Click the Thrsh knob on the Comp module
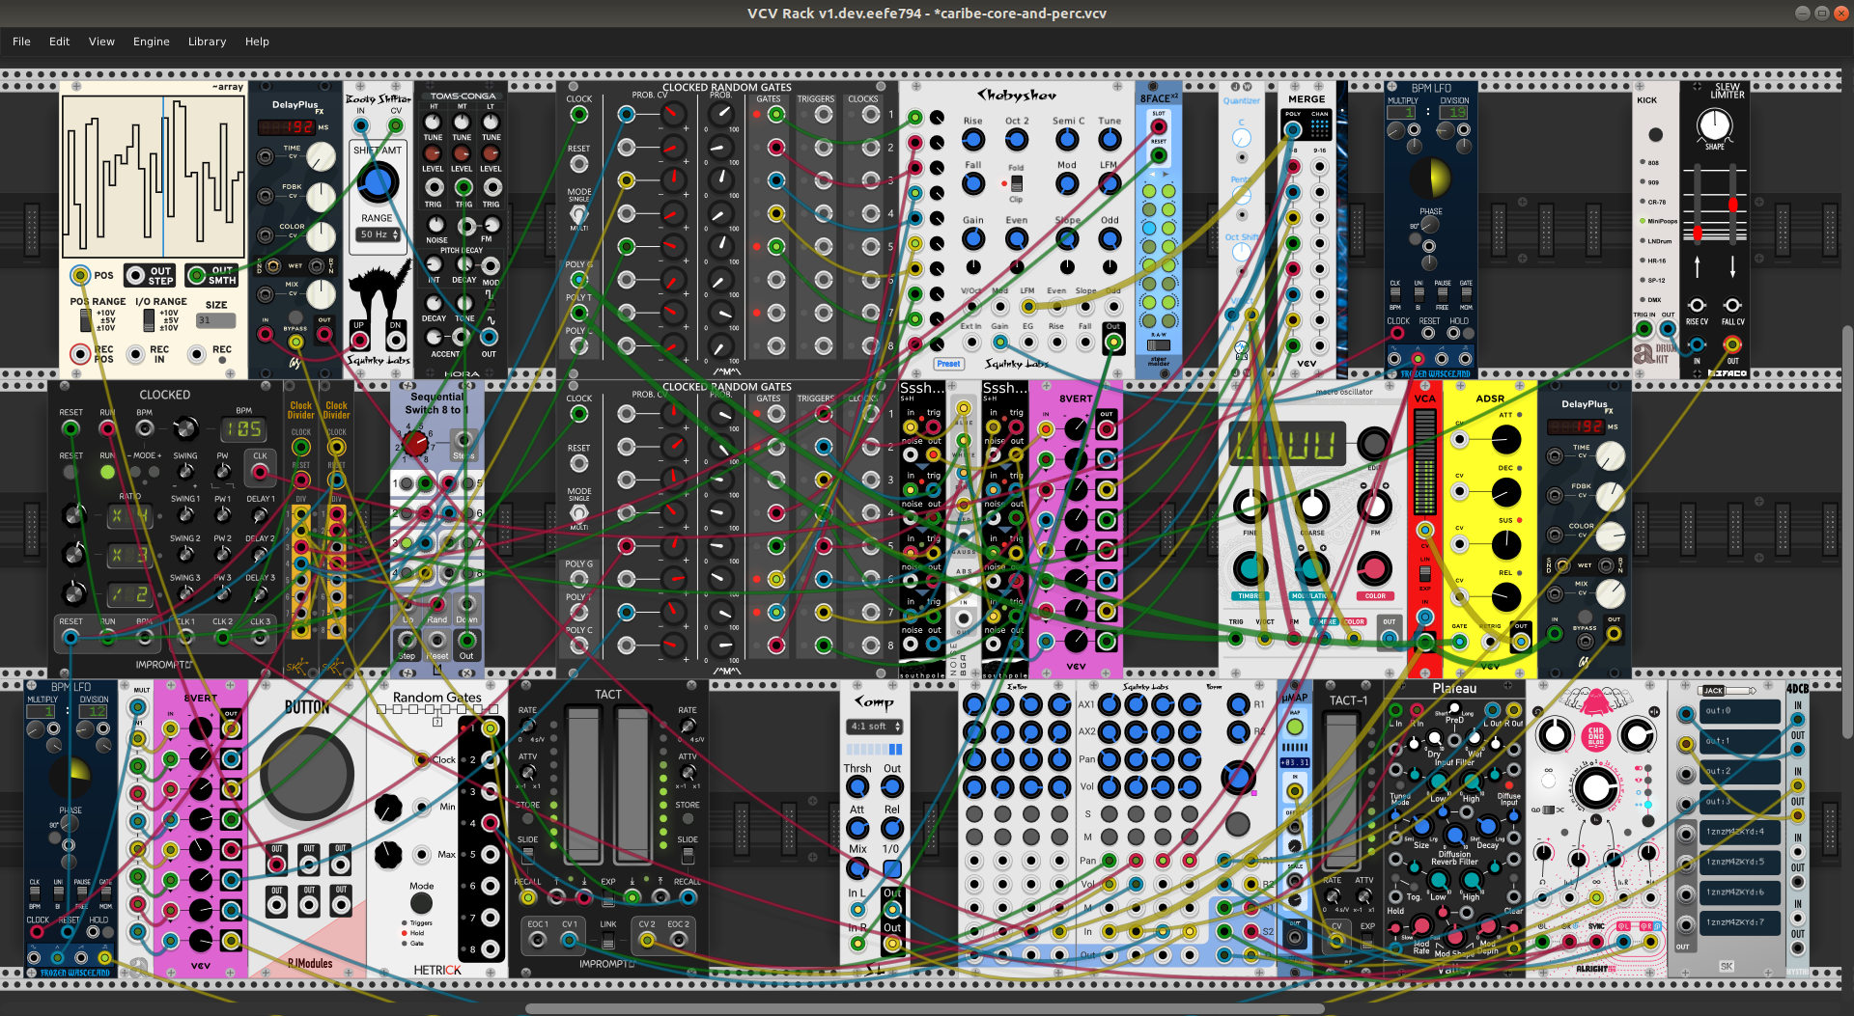The height and width of the screenshot is (1016, 1854). point(857,787)
